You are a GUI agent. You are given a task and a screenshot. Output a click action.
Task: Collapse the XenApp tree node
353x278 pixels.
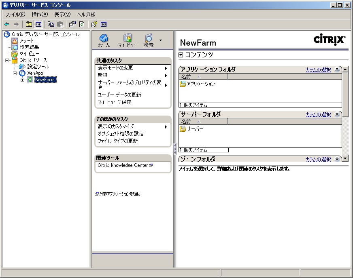[15, 73]
